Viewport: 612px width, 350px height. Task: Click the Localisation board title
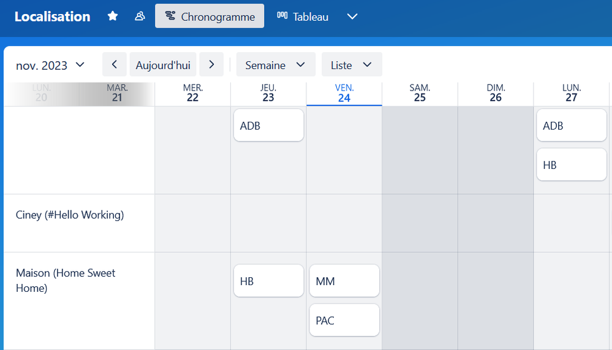52,17
